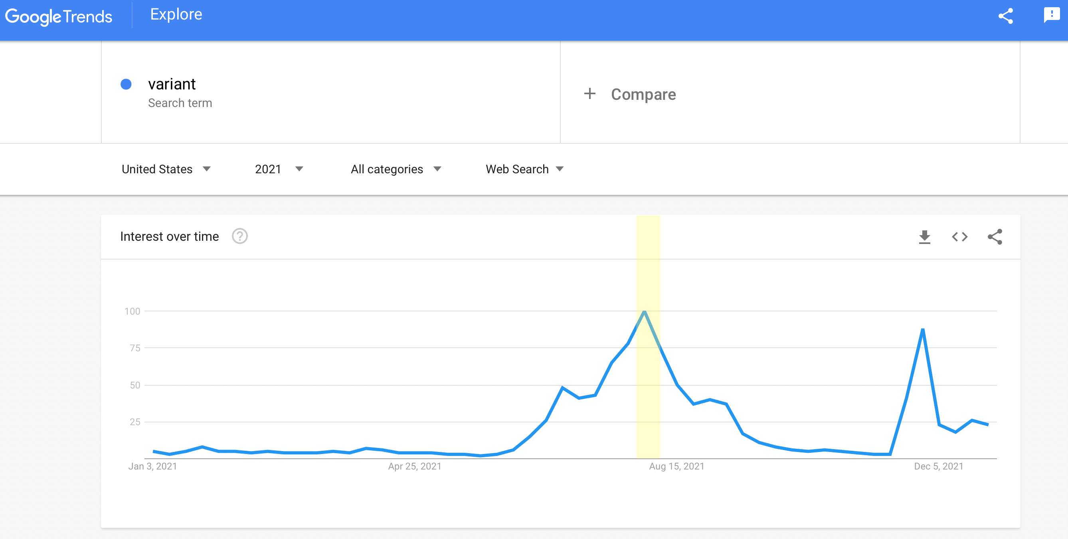This screenshot has height=539, width=1068.
Task: Click the Google Trends logo
Action: pos(58,17)
